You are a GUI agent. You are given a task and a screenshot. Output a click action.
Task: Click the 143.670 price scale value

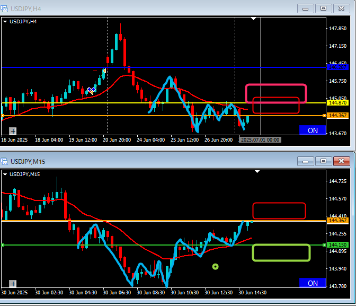(x=337, y=134)
